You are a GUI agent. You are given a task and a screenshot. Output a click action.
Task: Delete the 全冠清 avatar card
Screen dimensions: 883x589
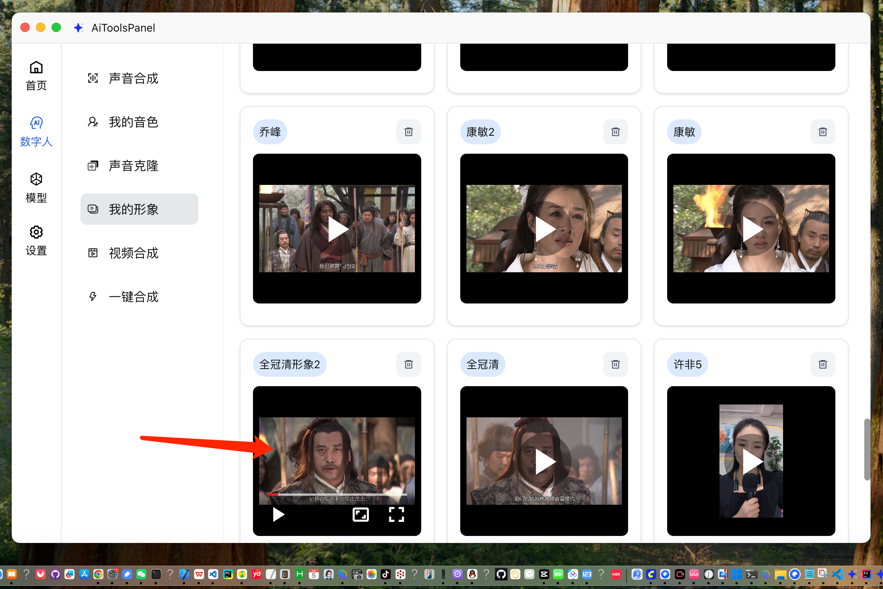[x=616, y=364]
